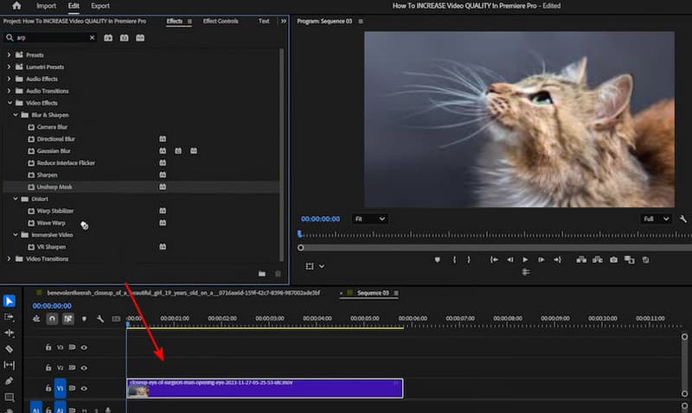This screenshot has width=692, height=413.
Task: Click Delete custom items trash icon
Action: (278, 274)
